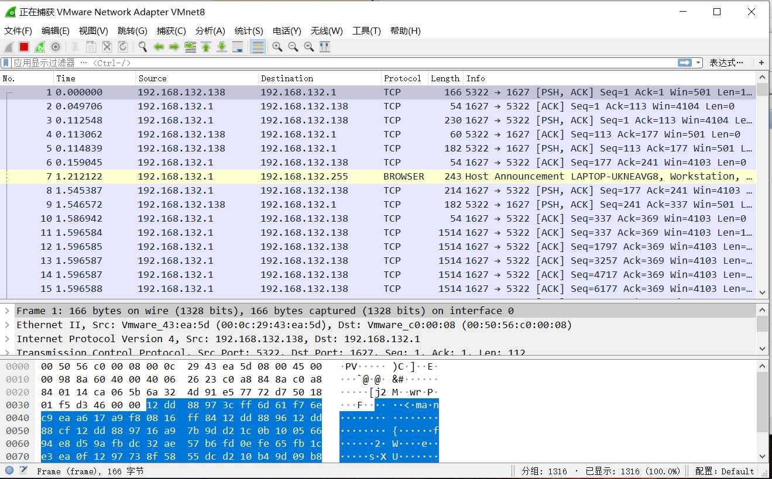Screen dimensions: 772x479
Task: Toggle auto-scroll during live capture
Action: 238,47
